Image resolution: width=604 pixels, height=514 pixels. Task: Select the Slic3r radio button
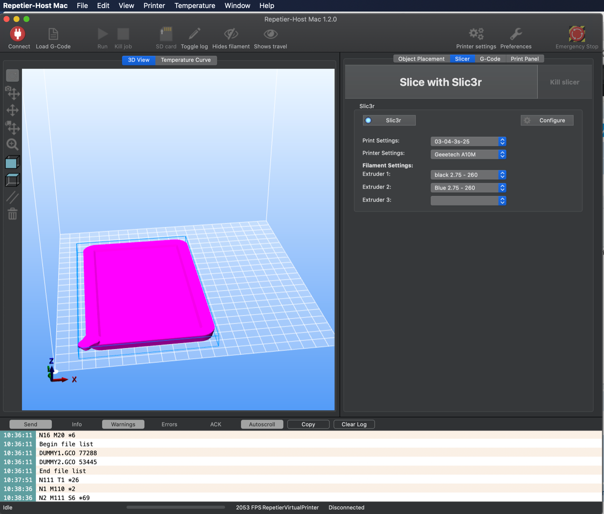(368, 120)
